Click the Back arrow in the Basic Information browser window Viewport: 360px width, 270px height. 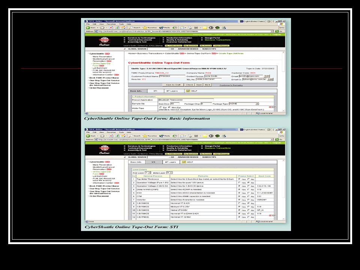tap(88, 27)
